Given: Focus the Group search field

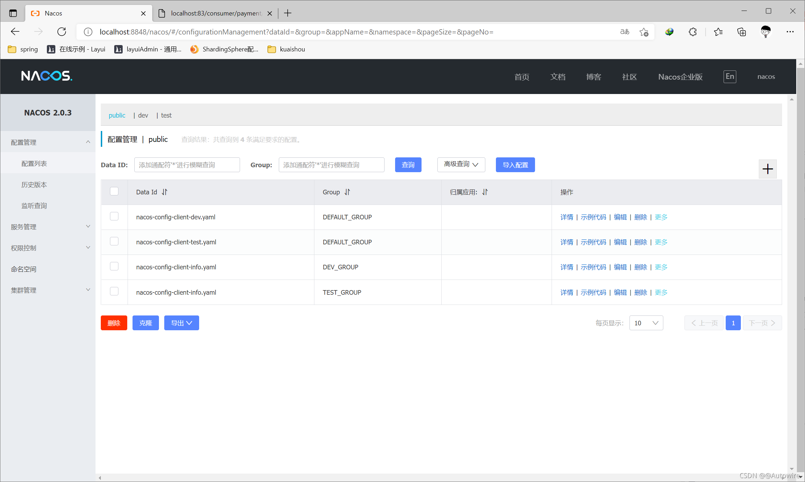Looking at the screenshot, I should click(x=332, y=165).
